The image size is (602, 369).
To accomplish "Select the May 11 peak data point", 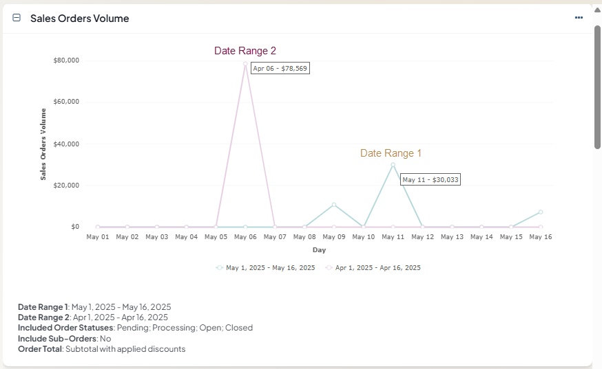I will point(393,165).
